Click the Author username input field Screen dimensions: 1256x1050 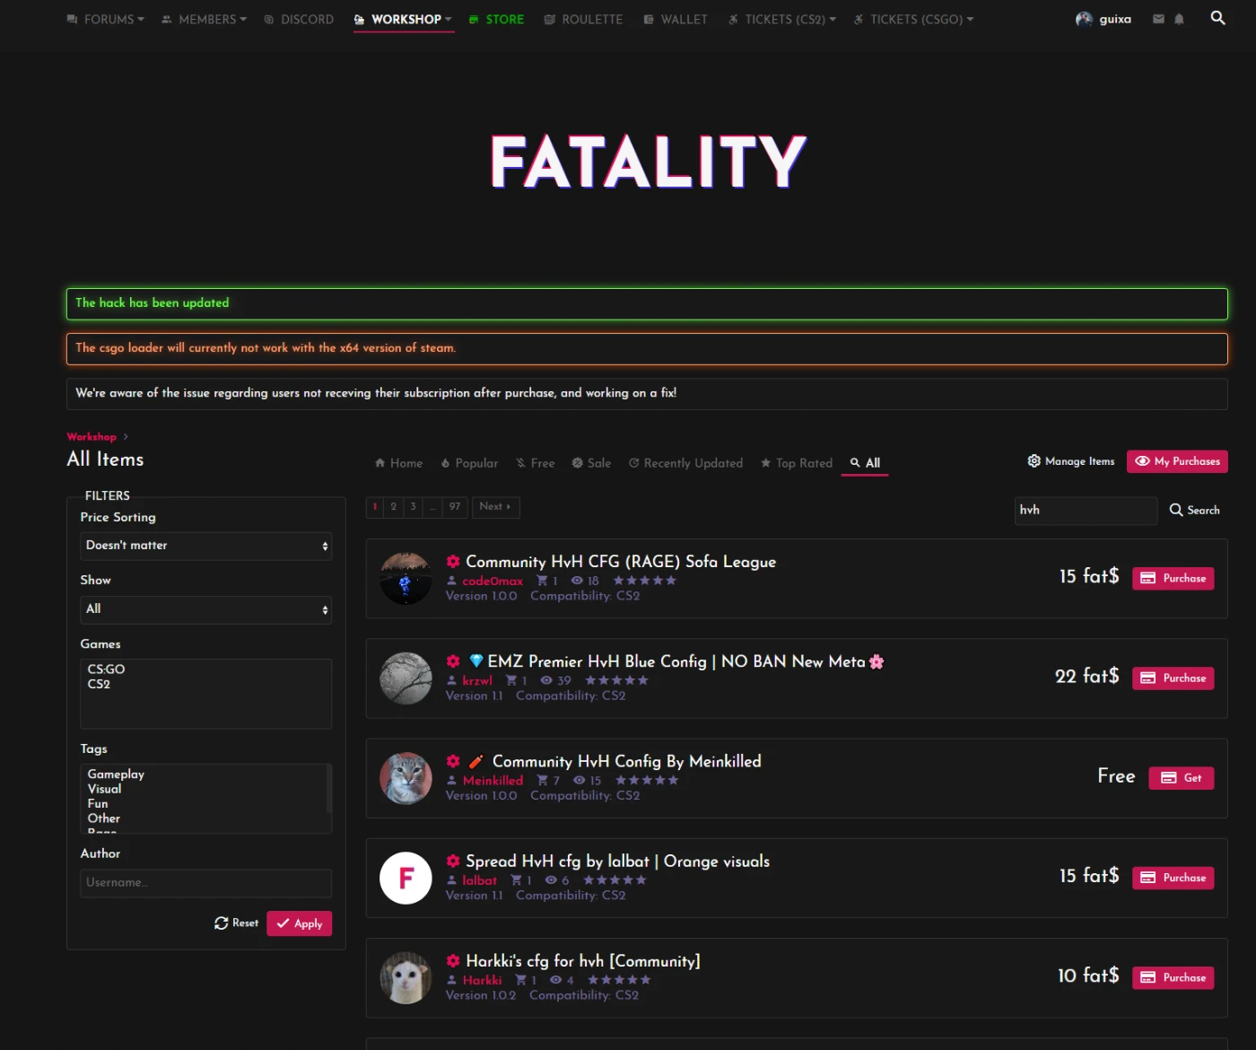[x=205, y=883]
